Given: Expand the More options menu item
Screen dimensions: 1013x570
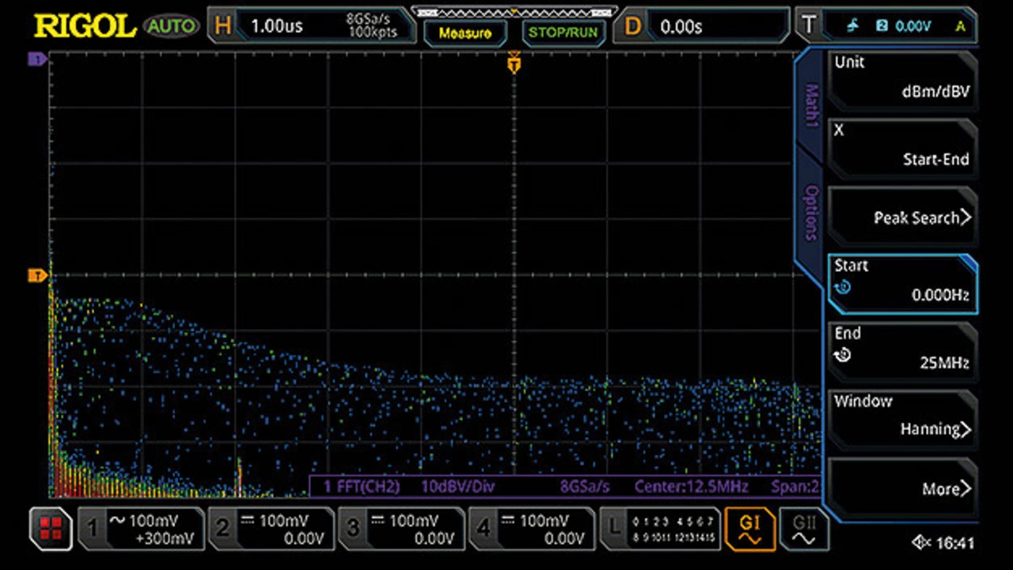Looking at the screenshot, I should point(902,488).
